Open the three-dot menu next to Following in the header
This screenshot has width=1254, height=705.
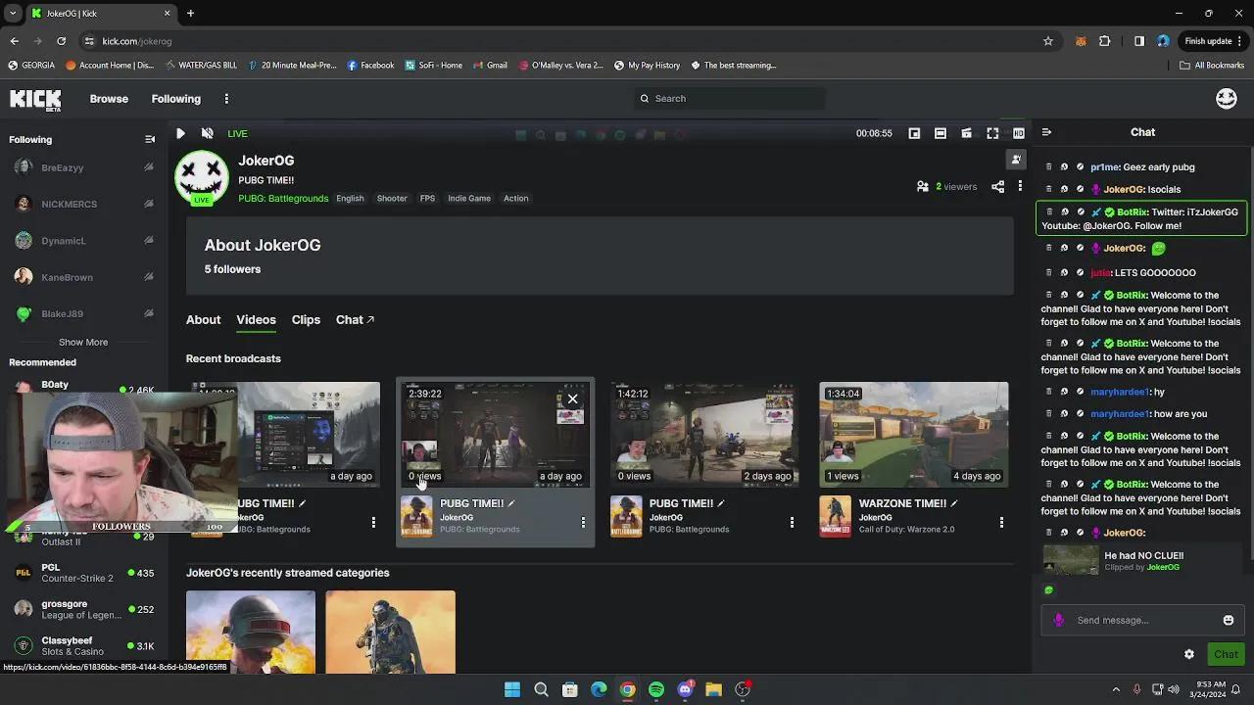(x=226, y=99)
